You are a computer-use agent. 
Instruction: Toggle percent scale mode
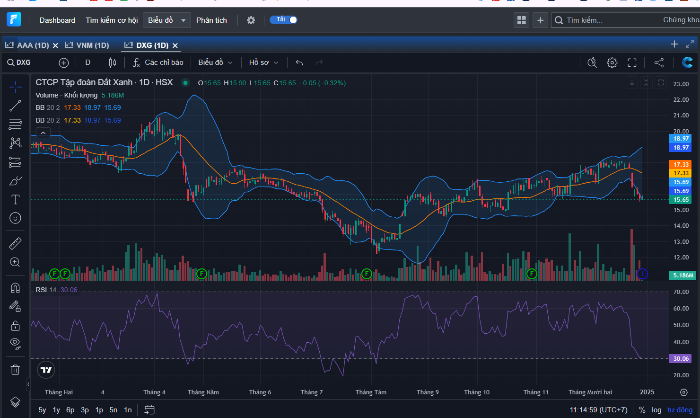click(x=642, y=410)
